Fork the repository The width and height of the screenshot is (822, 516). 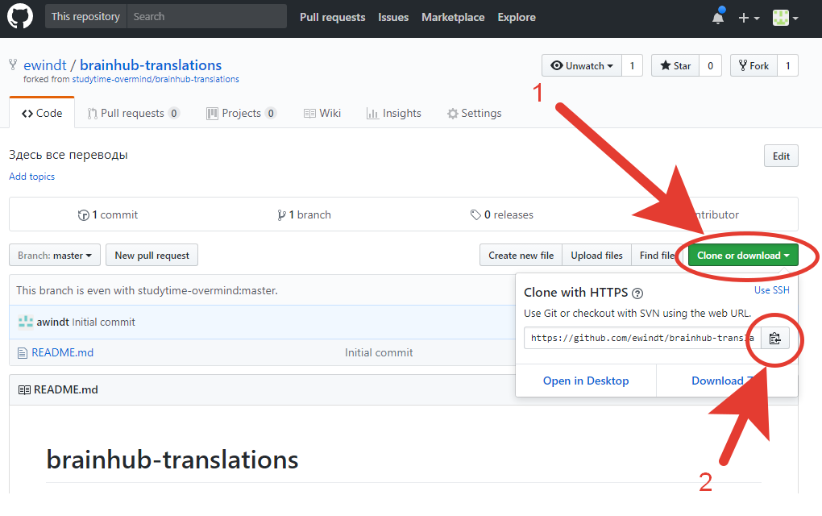753,65
